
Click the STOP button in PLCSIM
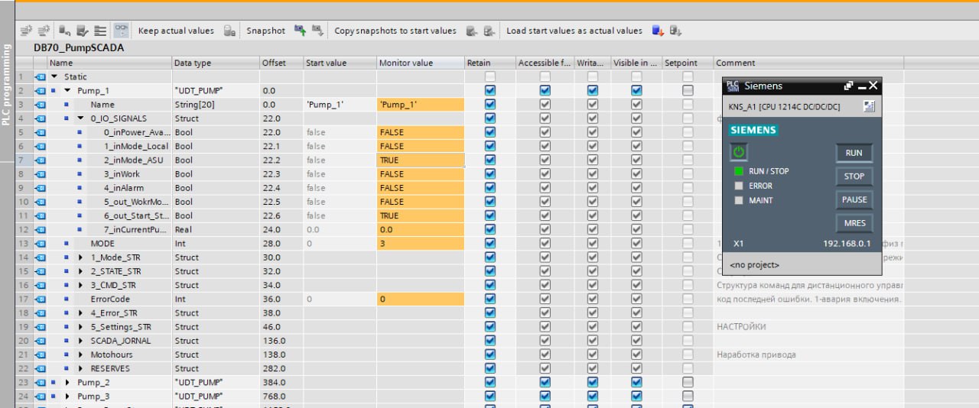point(854,176)
